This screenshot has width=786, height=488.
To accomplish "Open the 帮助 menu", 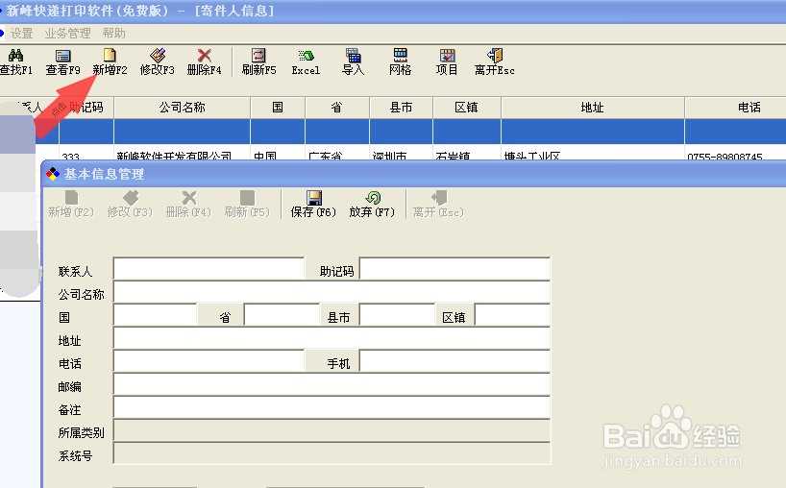I will 113,34.
